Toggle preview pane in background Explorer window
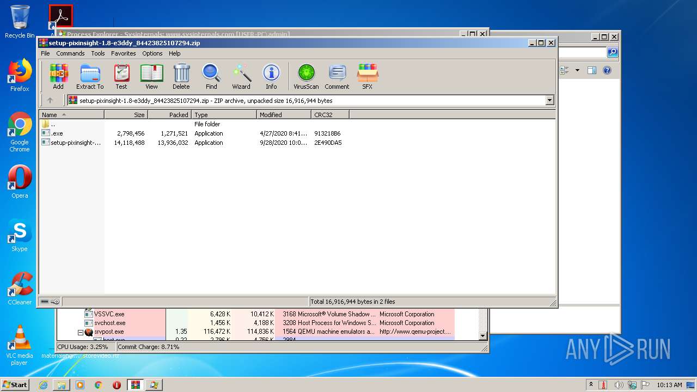 tap(592, 70)
